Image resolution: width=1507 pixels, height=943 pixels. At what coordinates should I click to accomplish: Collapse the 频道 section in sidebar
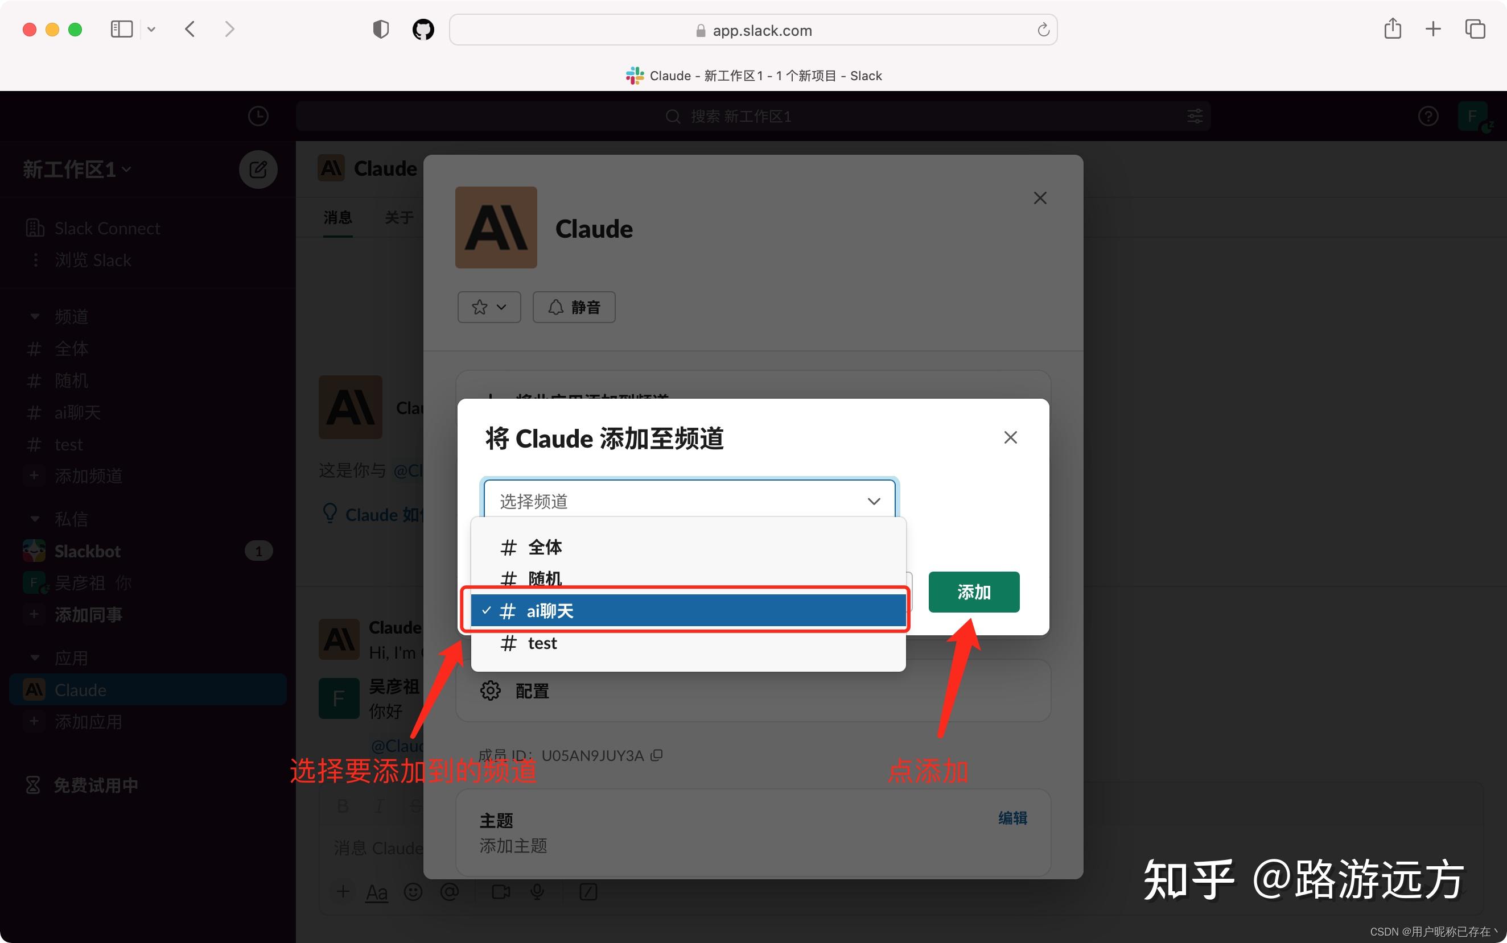coord(35,317)
